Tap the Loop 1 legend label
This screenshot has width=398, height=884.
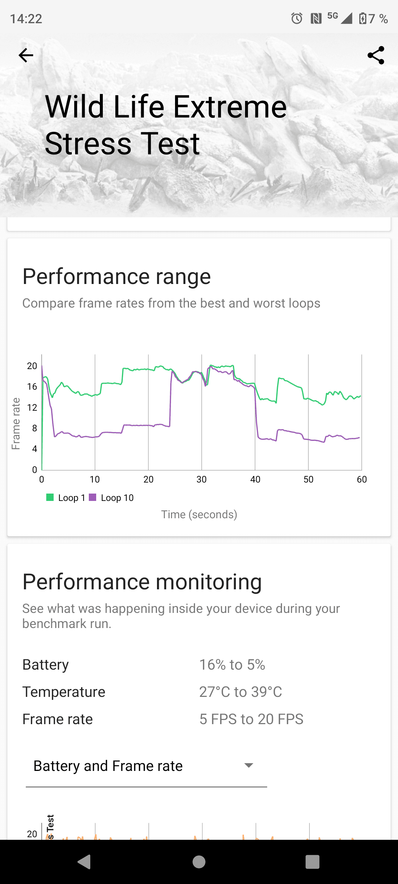pyautogui.click(x=71, y=498)
